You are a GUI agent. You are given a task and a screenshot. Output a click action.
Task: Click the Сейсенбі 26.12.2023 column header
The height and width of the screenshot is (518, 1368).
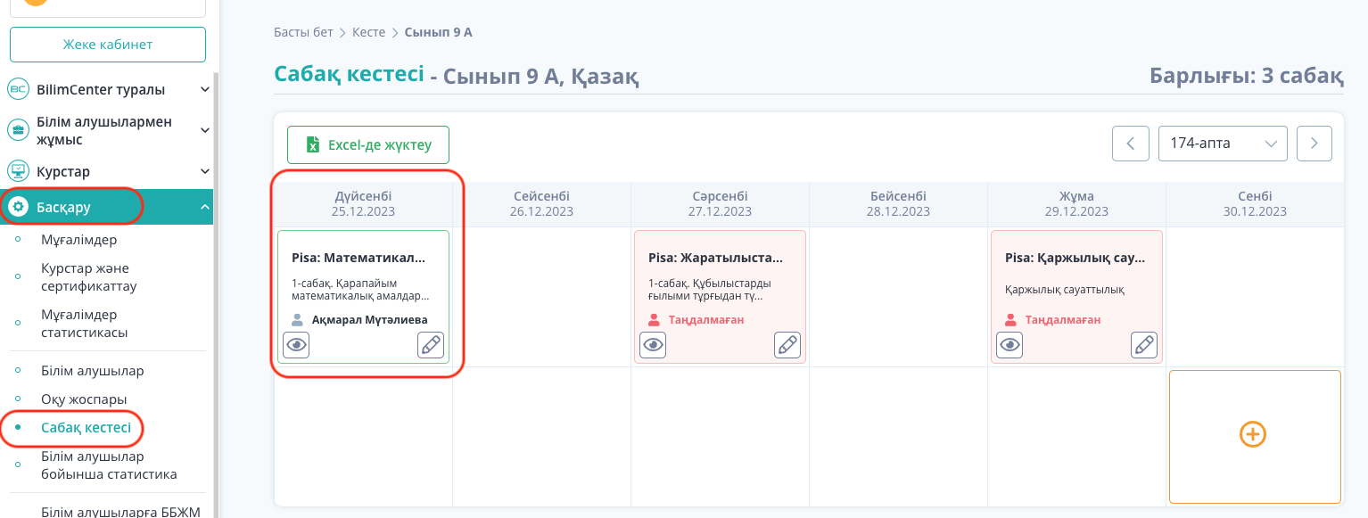click(x=541, y=204)
